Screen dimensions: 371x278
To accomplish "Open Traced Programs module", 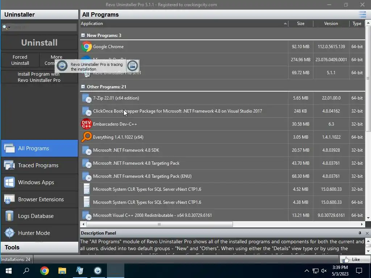I will 39,165.
